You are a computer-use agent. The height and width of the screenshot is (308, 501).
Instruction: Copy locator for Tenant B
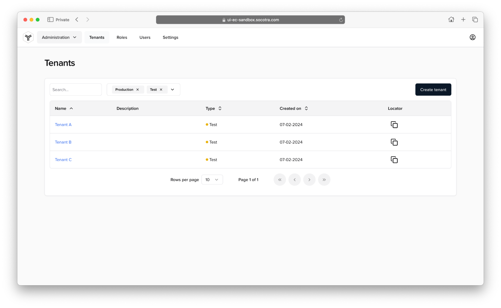click(x=394, y=142)
